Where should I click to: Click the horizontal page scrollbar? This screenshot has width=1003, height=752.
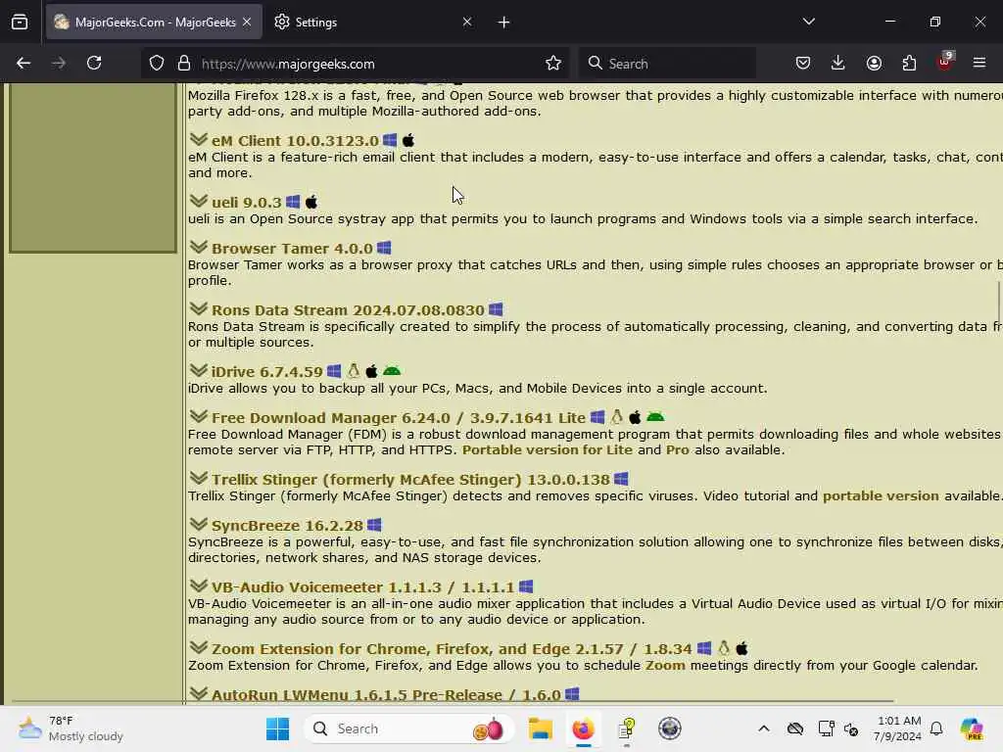pos(452,701)
